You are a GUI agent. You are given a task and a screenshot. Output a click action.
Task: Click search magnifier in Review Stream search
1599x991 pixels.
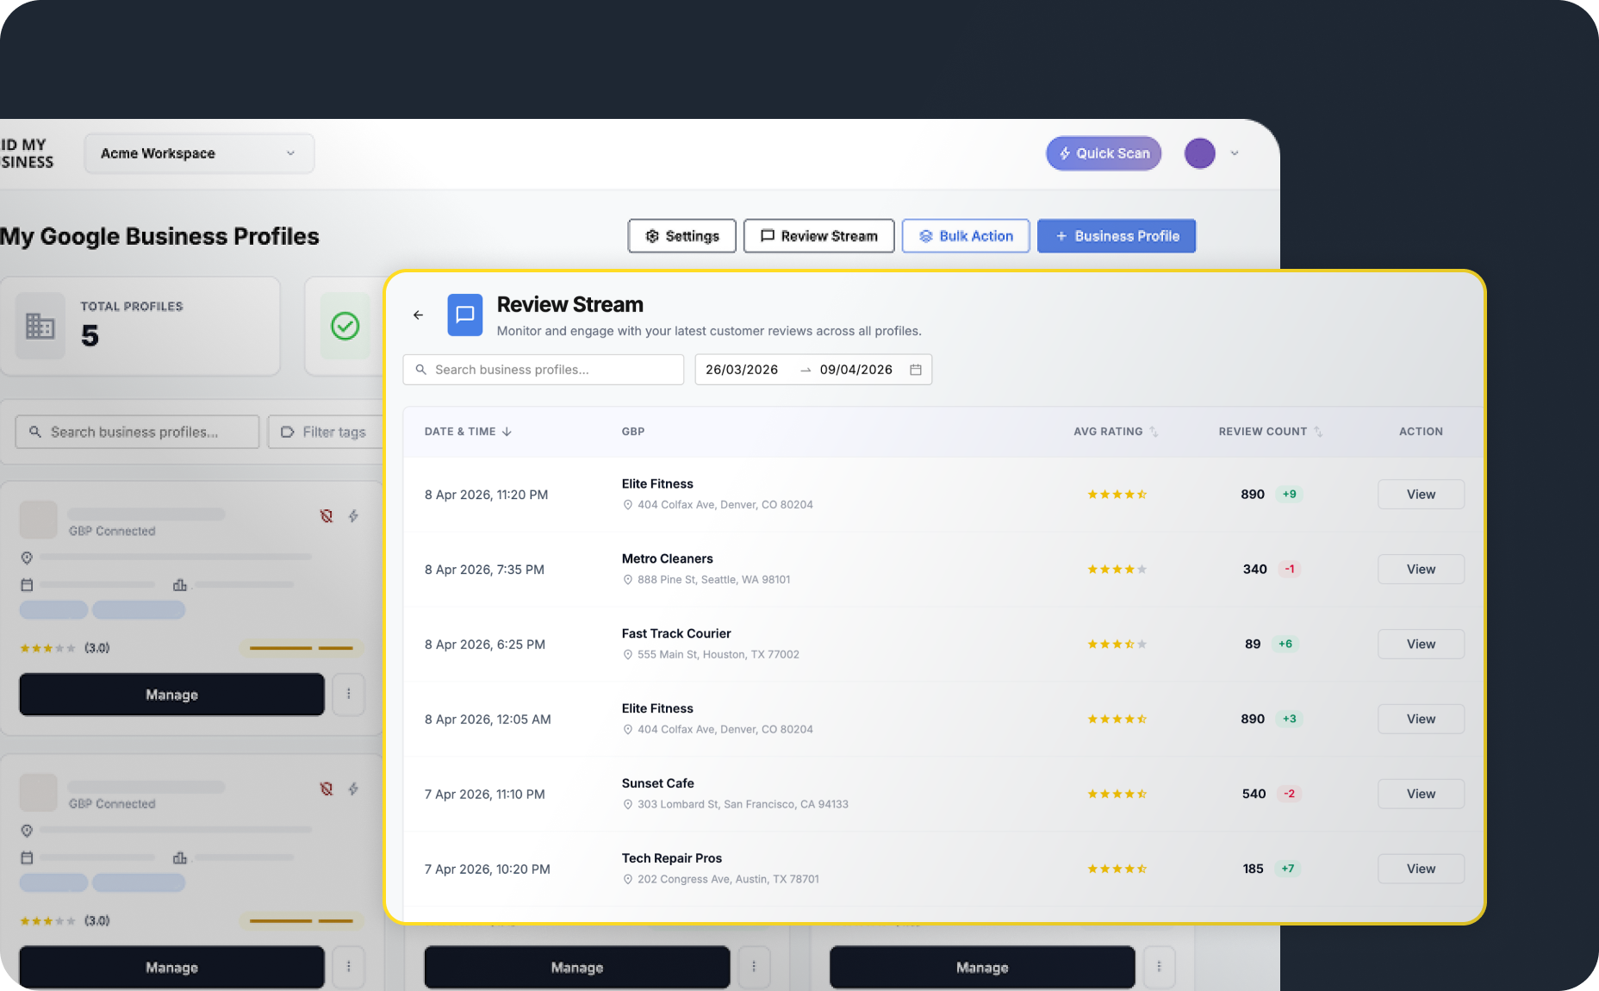(x=421, y=370)
